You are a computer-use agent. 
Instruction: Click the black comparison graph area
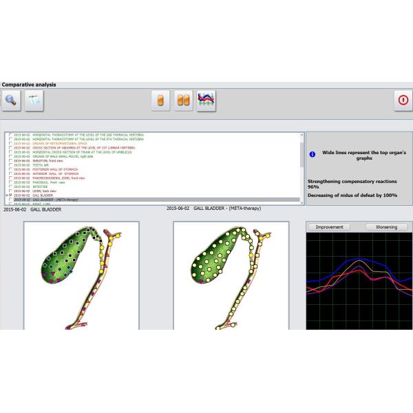pyautogui.click(x=359, y=281)
